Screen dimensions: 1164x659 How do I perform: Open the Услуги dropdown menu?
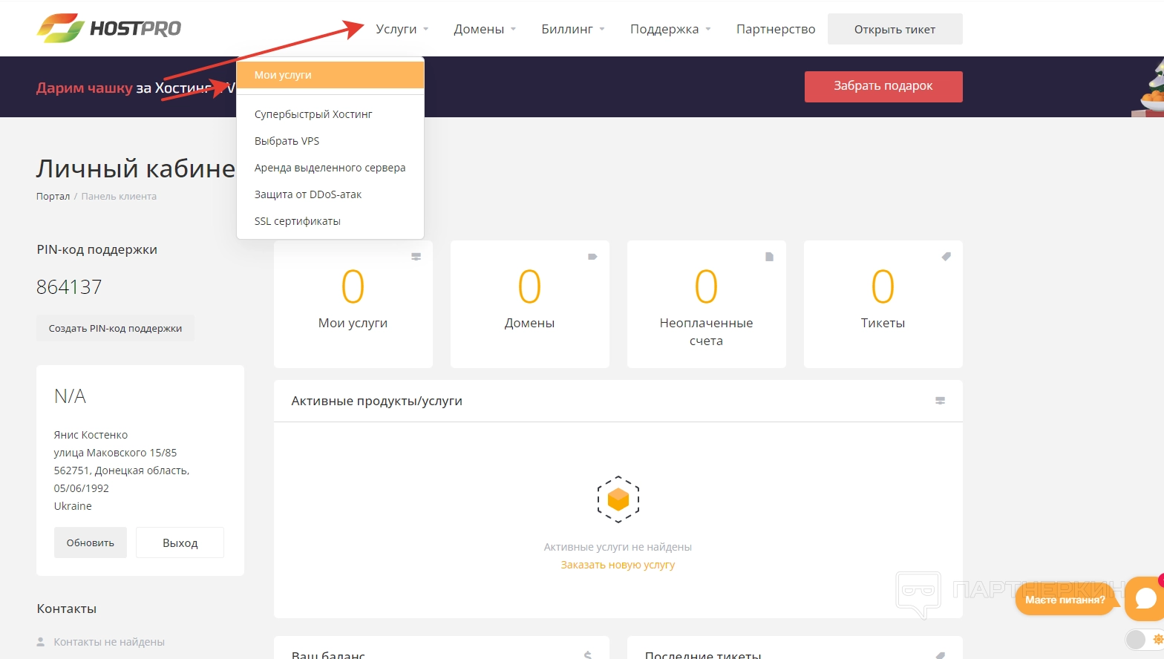(402, 29)
